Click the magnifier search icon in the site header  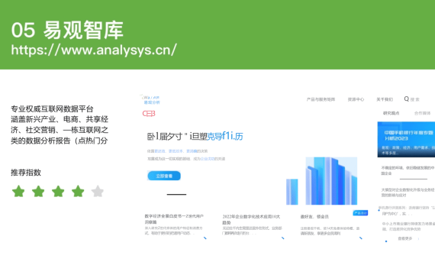(x=407, y=99)
